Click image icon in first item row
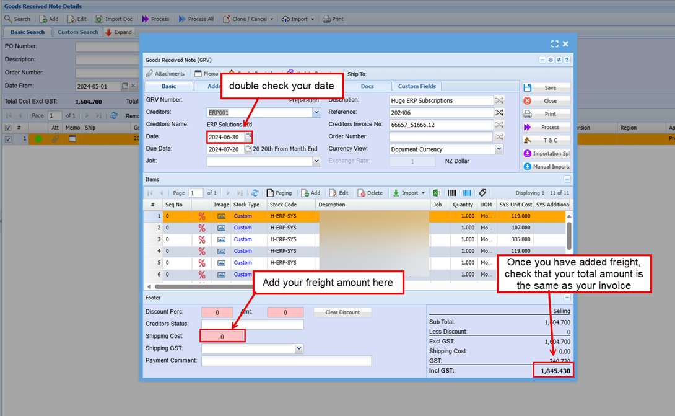The height and width of the screenshot is (416, 675). tap(221, 216)
